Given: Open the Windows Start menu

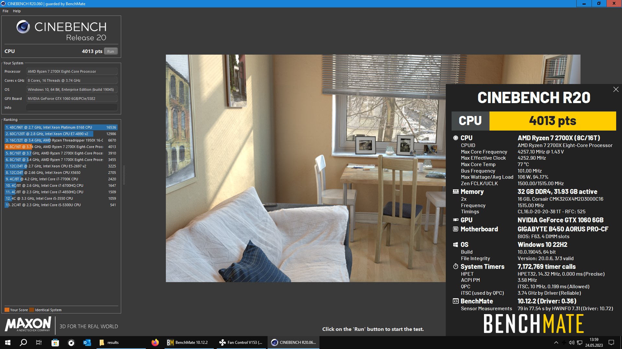Looking at the screenshot, I should (x=8, y=343).
